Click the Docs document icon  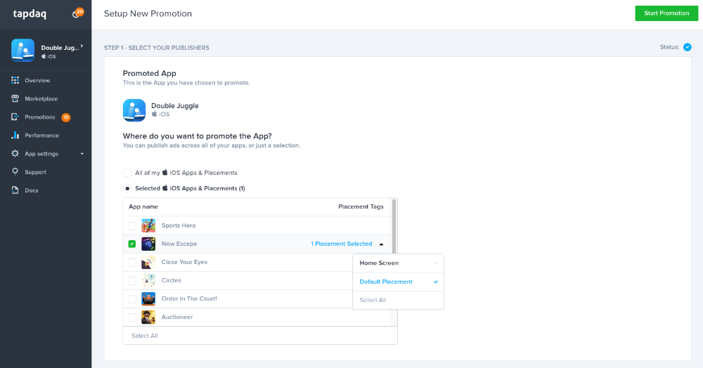(x=15, y=190)
